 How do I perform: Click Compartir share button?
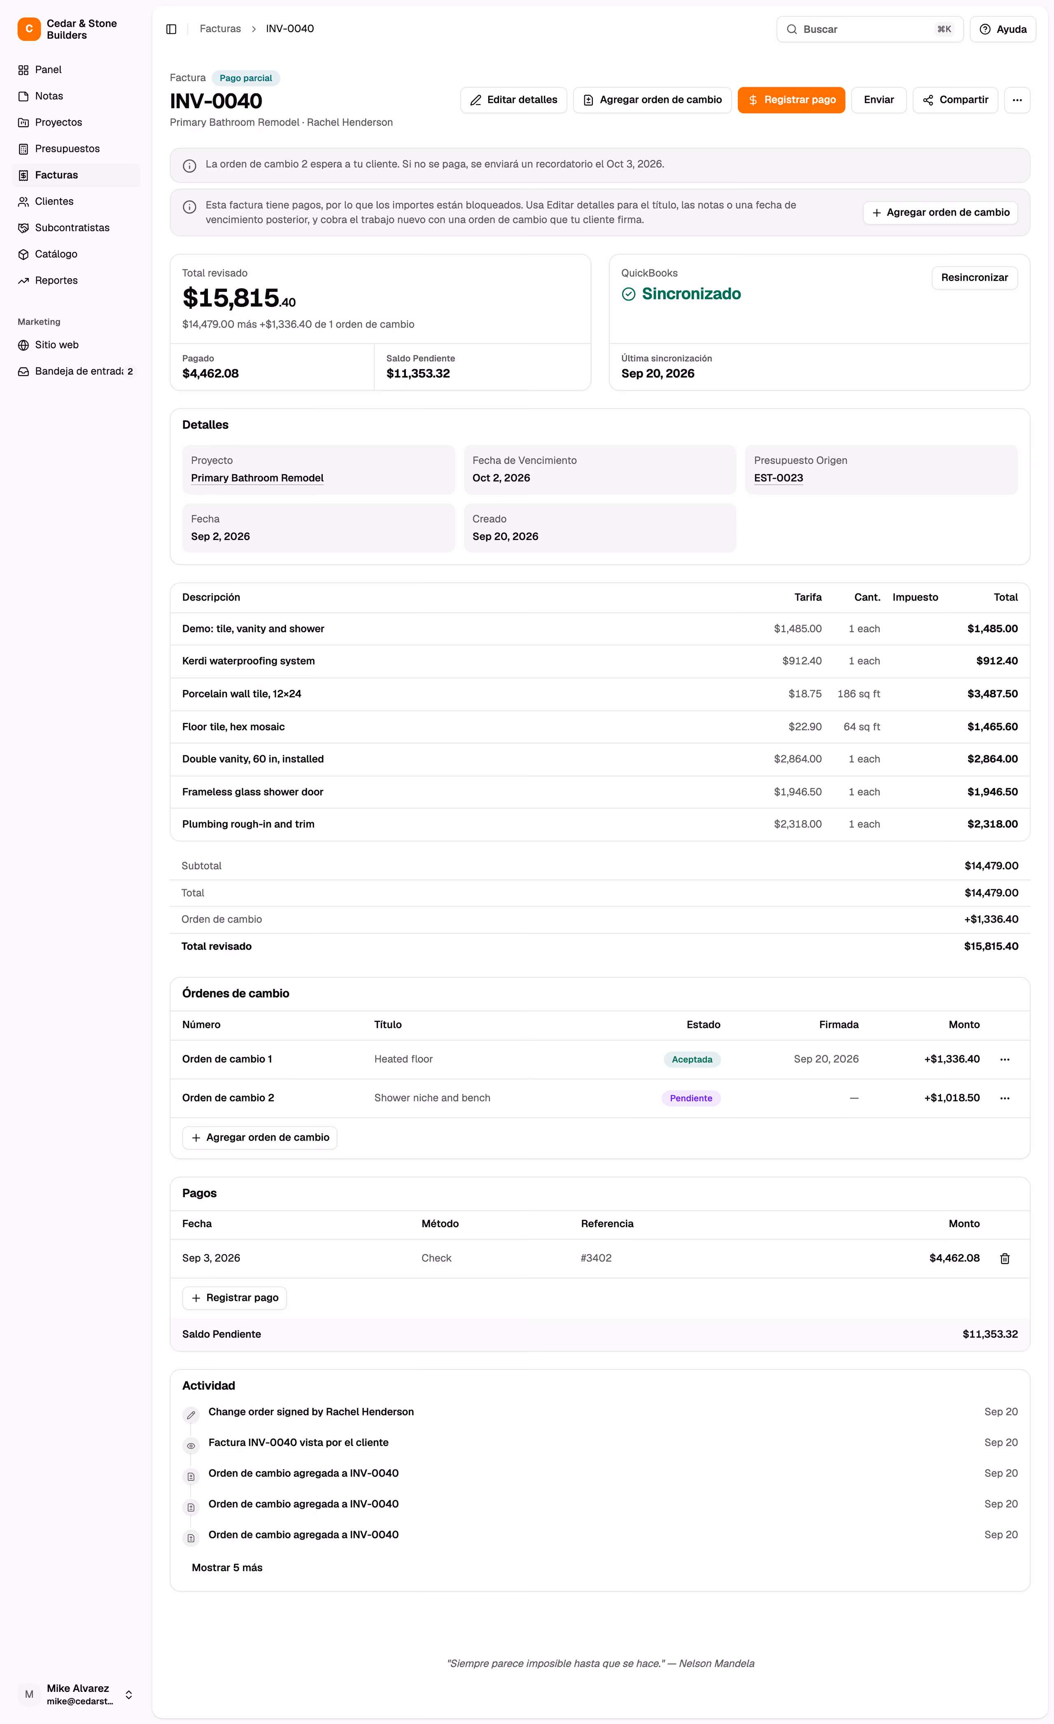coord(955,100)
